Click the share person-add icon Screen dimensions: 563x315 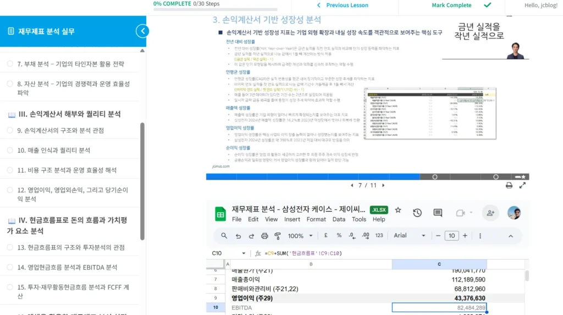[490, 213]
